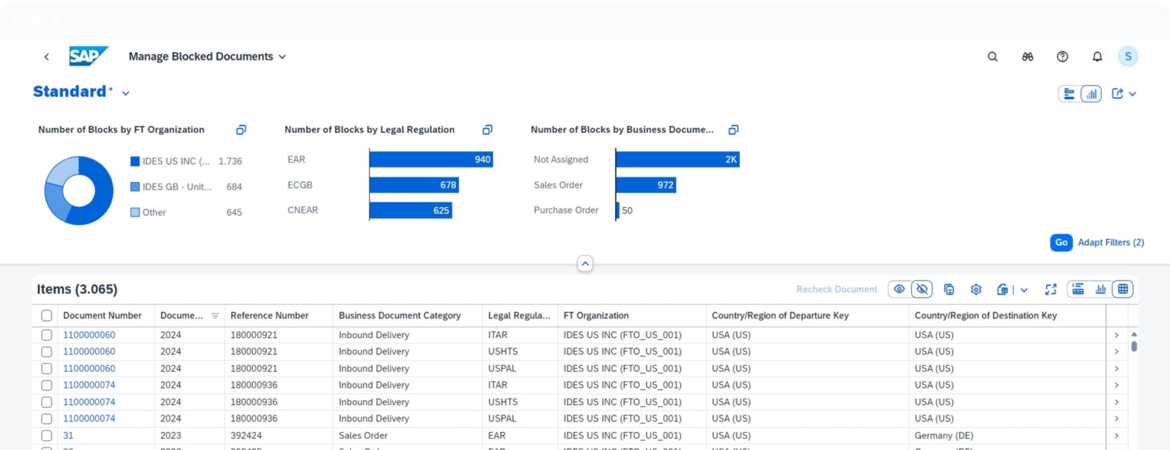Image resolution: width=1170 pixels, height=450 pixels.
Task: Open Adapt Filters (2)
Action: tap(1110, 242)
